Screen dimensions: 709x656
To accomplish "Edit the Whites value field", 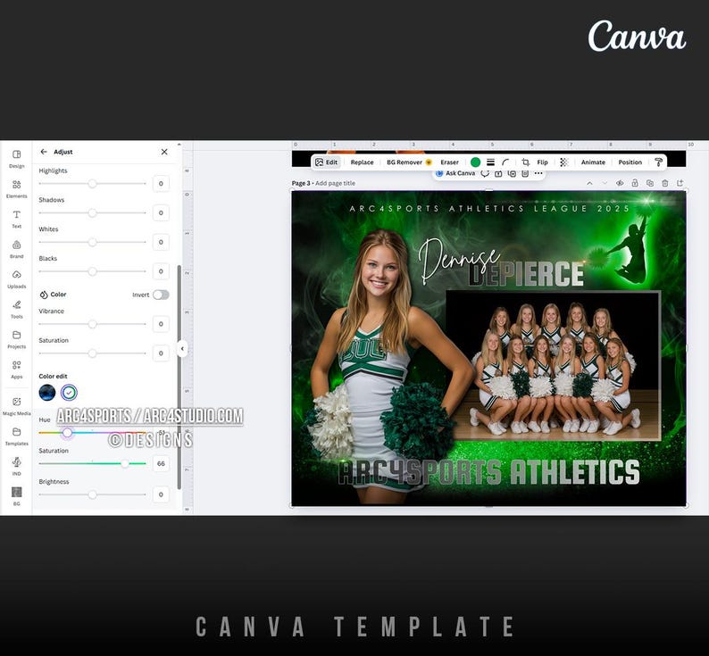I will (x=161, y=243).
